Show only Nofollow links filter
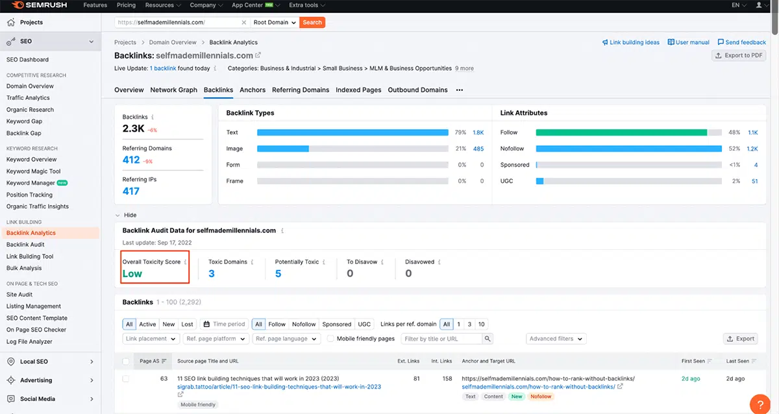Screen dimensions: 779x414 pos(304,324)
